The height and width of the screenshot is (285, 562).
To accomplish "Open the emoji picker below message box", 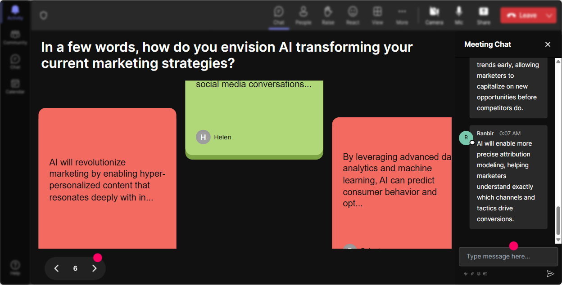I will (479, 274).
